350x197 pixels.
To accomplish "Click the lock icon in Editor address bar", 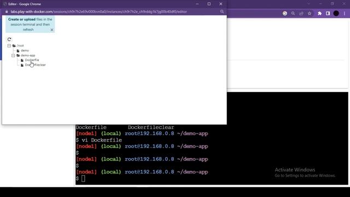I will coord(7,11).
